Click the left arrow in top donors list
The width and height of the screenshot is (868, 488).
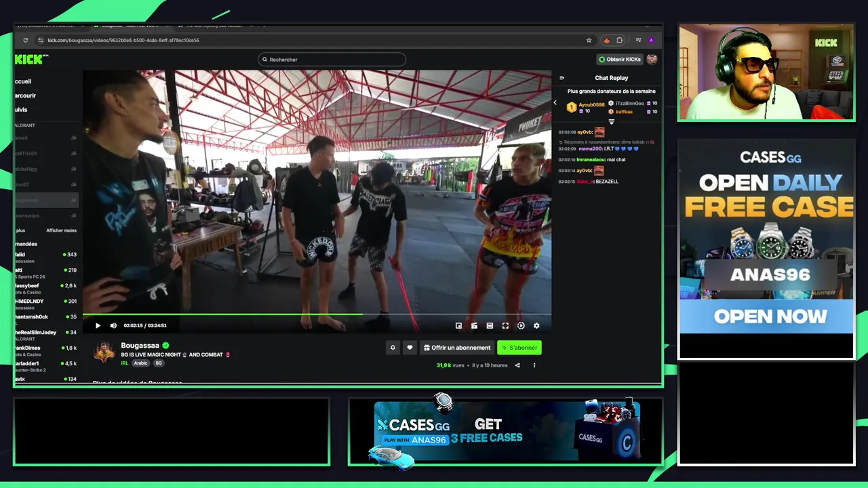tap(555, 103)
